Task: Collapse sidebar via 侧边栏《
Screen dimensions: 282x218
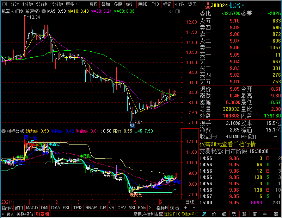Action: (x=190, y=214)
